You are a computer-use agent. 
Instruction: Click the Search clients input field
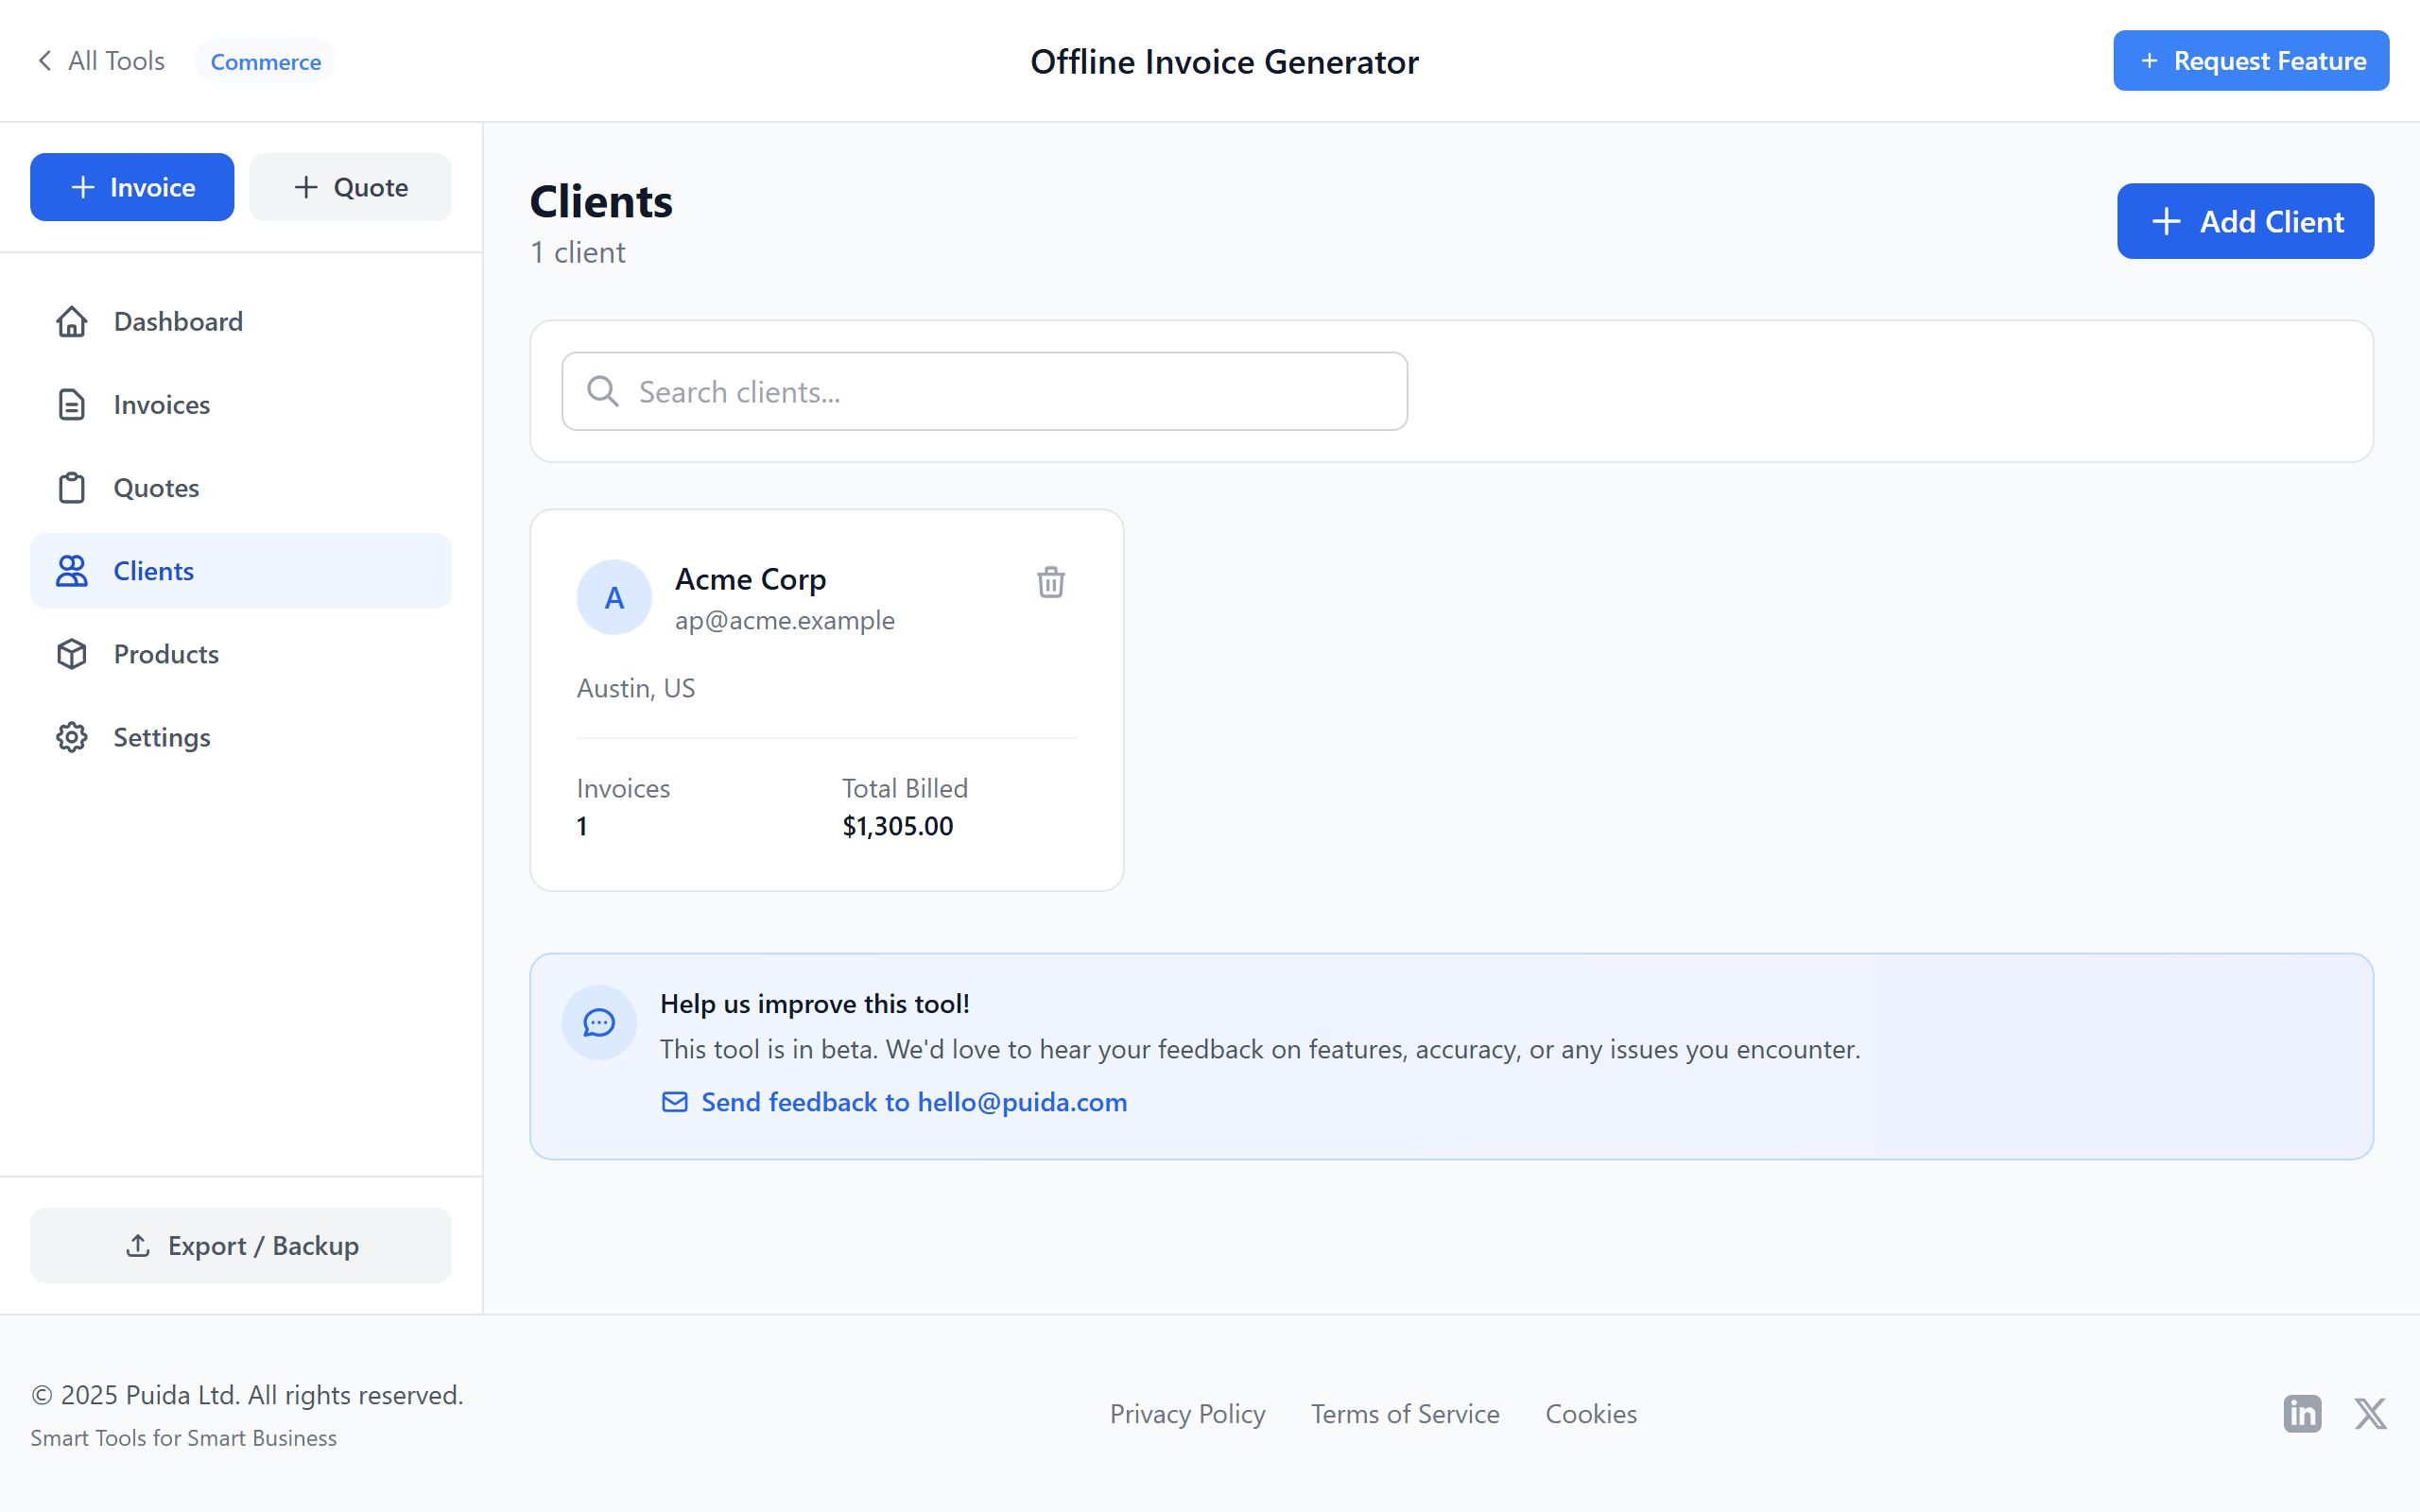984,391
